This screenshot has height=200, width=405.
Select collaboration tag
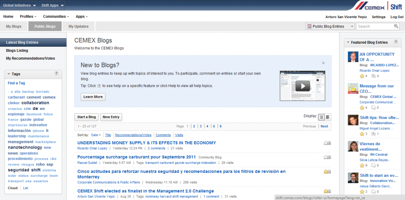tap(35, 103)
